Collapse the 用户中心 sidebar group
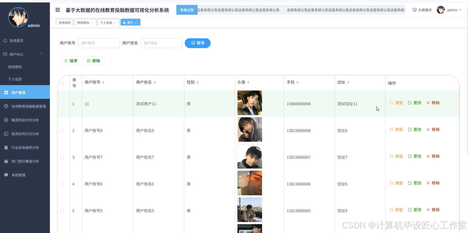468x233 pixels. point(25,54)
